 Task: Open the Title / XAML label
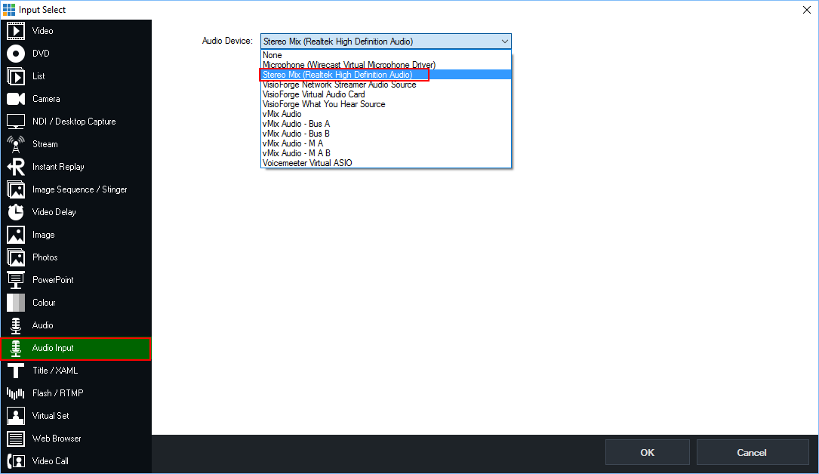(55, 371)
